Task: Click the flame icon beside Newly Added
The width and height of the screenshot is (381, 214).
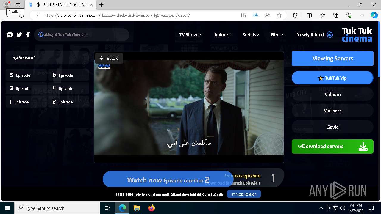Action: coord(330,34)
